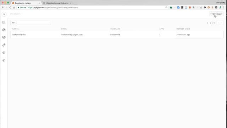
Task: Click the EMAIL column header
Action: [64, 29]
